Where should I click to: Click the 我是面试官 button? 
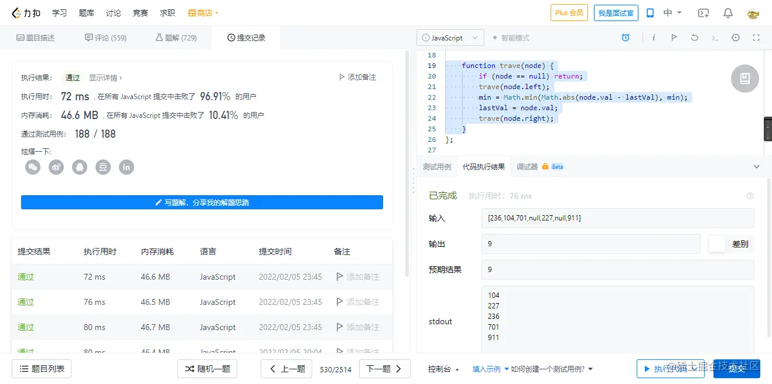point(616,12)
